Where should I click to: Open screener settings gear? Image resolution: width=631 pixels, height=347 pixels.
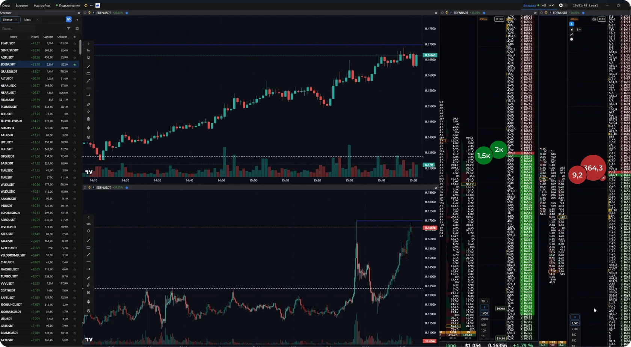[77, 29]
